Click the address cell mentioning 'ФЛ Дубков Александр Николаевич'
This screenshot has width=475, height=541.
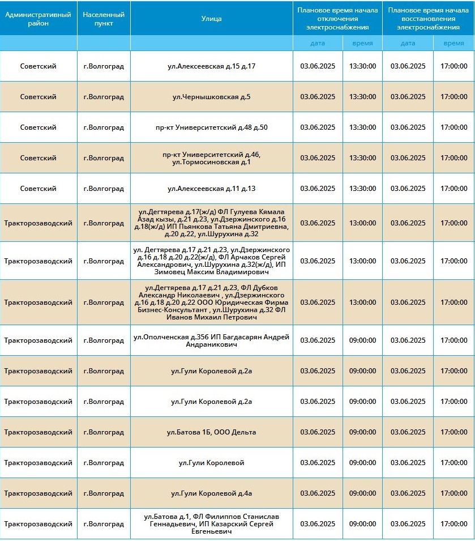pos(211,303)
